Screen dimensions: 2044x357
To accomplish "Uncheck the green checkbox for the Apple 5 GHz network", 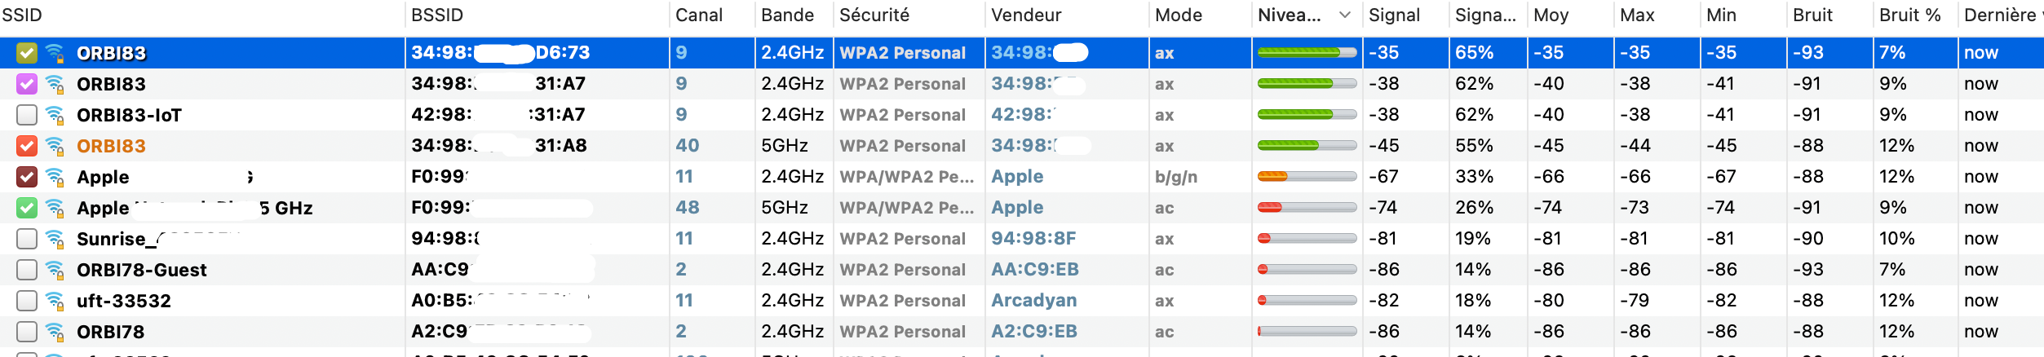I will pyautogui.click(x=27, y=208).
